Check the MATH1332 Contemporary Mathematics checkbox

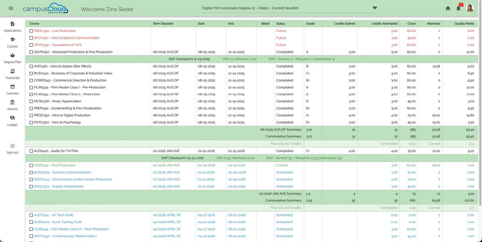point(31,236)
